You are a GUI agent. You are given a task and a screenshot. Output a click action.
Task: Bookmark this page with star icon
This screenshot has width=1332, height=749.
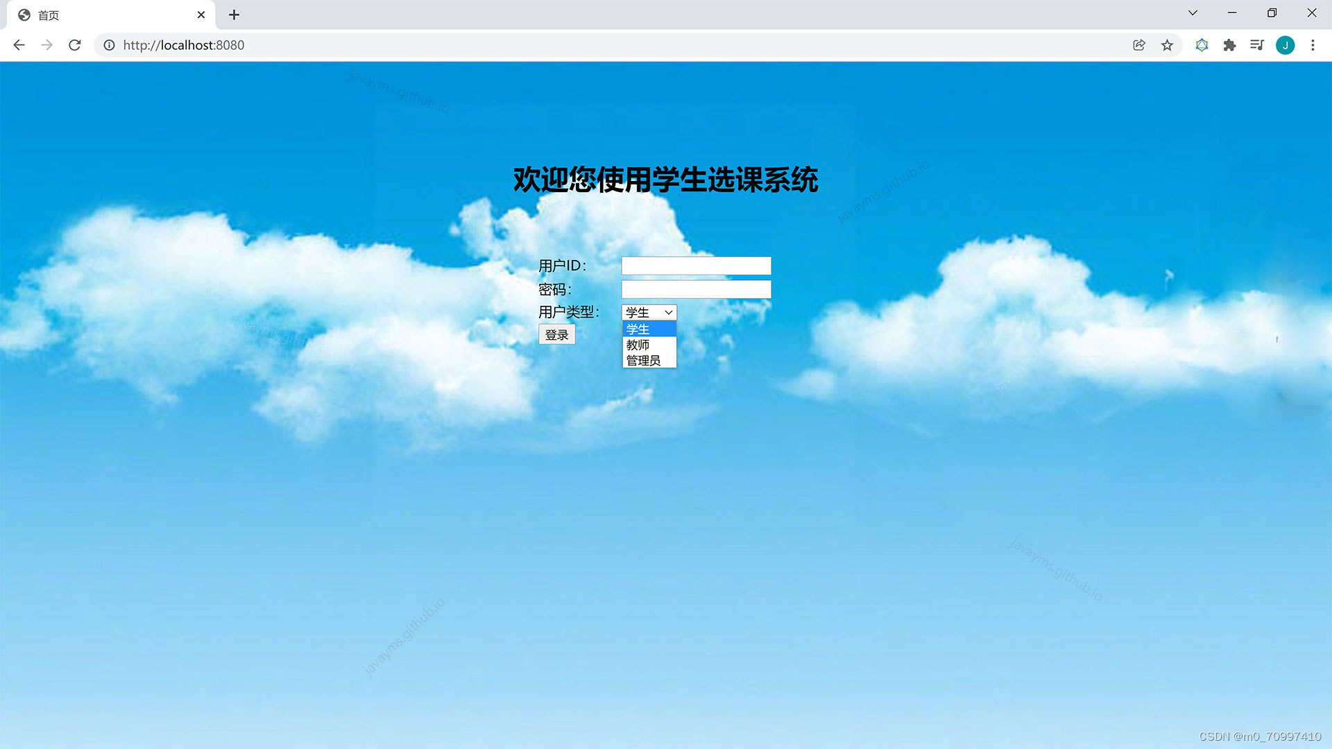[1167, 45]
